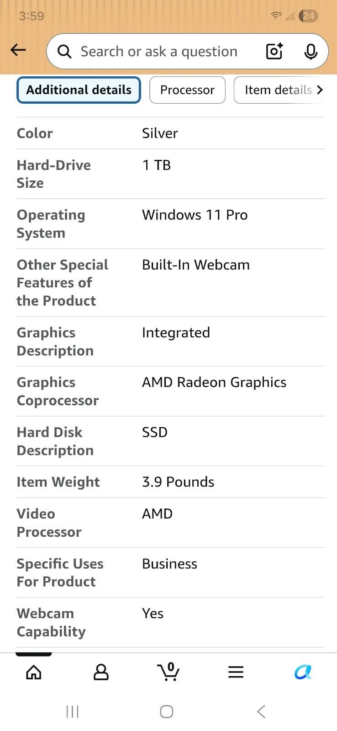This screenshot has width=337, height=731.
Task: Tap the magnifying glass search icon
Action: (64, 52)
